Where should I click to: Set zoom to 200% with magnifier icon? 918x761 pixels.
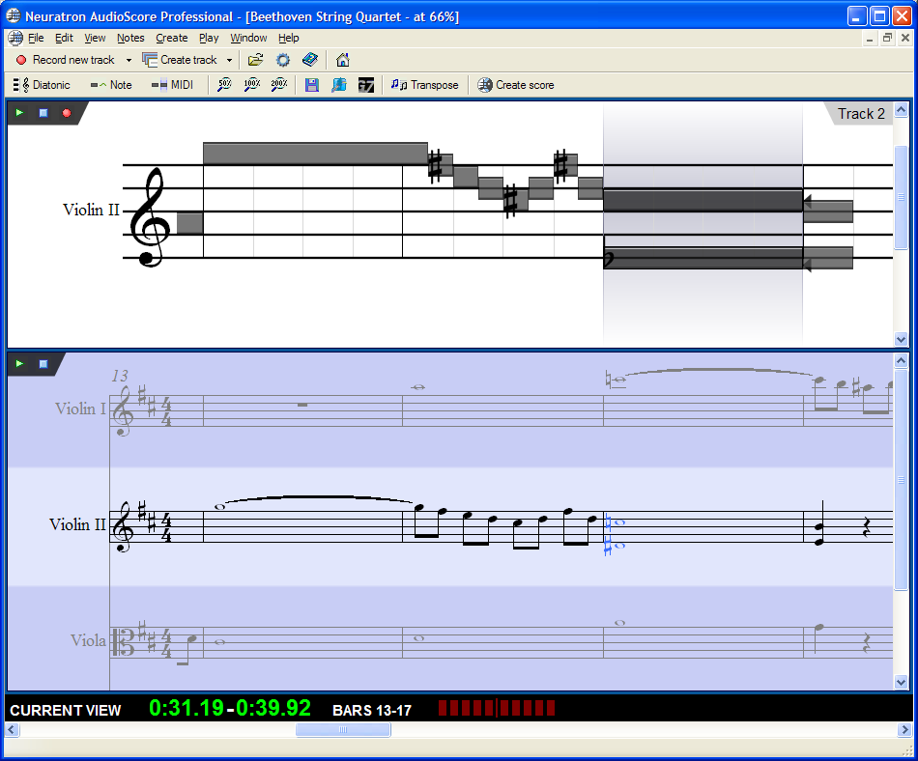point(279,85)
